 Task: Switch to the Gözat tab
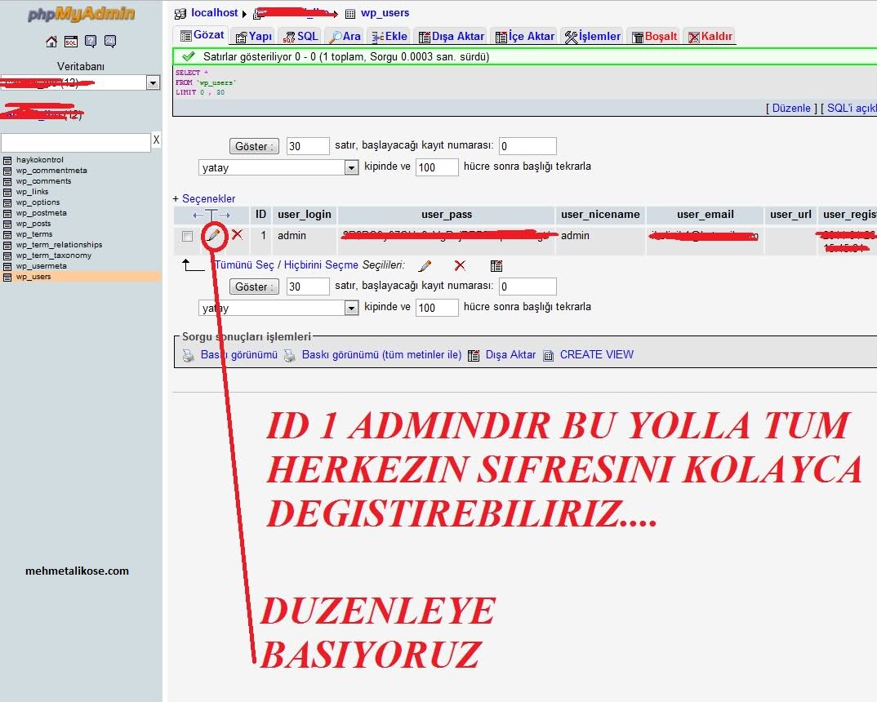click(x=202, y=35)
